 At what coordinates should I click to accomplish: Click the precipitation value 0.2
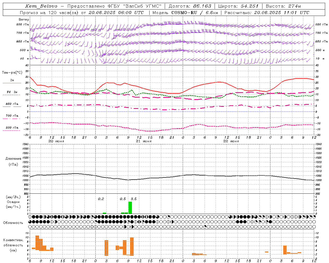point(101,199)
